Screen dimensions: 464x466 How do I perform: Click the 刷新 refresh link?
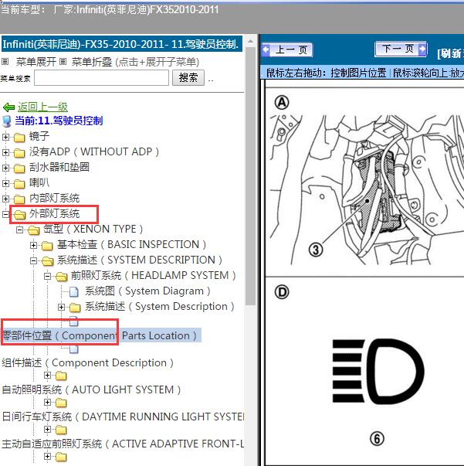[x=450, y=54]
